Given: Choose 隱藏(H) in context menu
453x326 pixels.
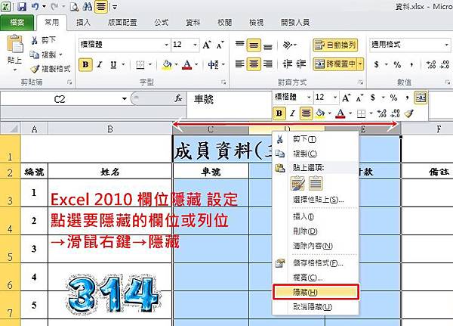Looking at the screenshot, I should (316, 292).
